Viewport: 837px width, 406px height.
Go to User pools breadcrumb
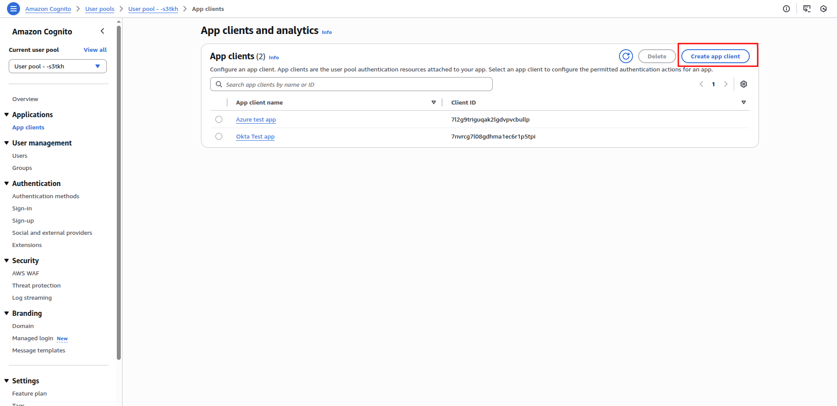(100, 9)
